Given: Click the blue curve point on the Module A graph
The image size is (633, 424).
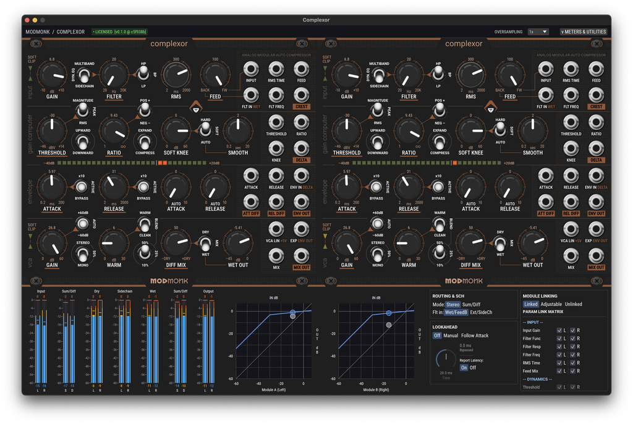Looking at the screenshot, I should click(292, 312).
